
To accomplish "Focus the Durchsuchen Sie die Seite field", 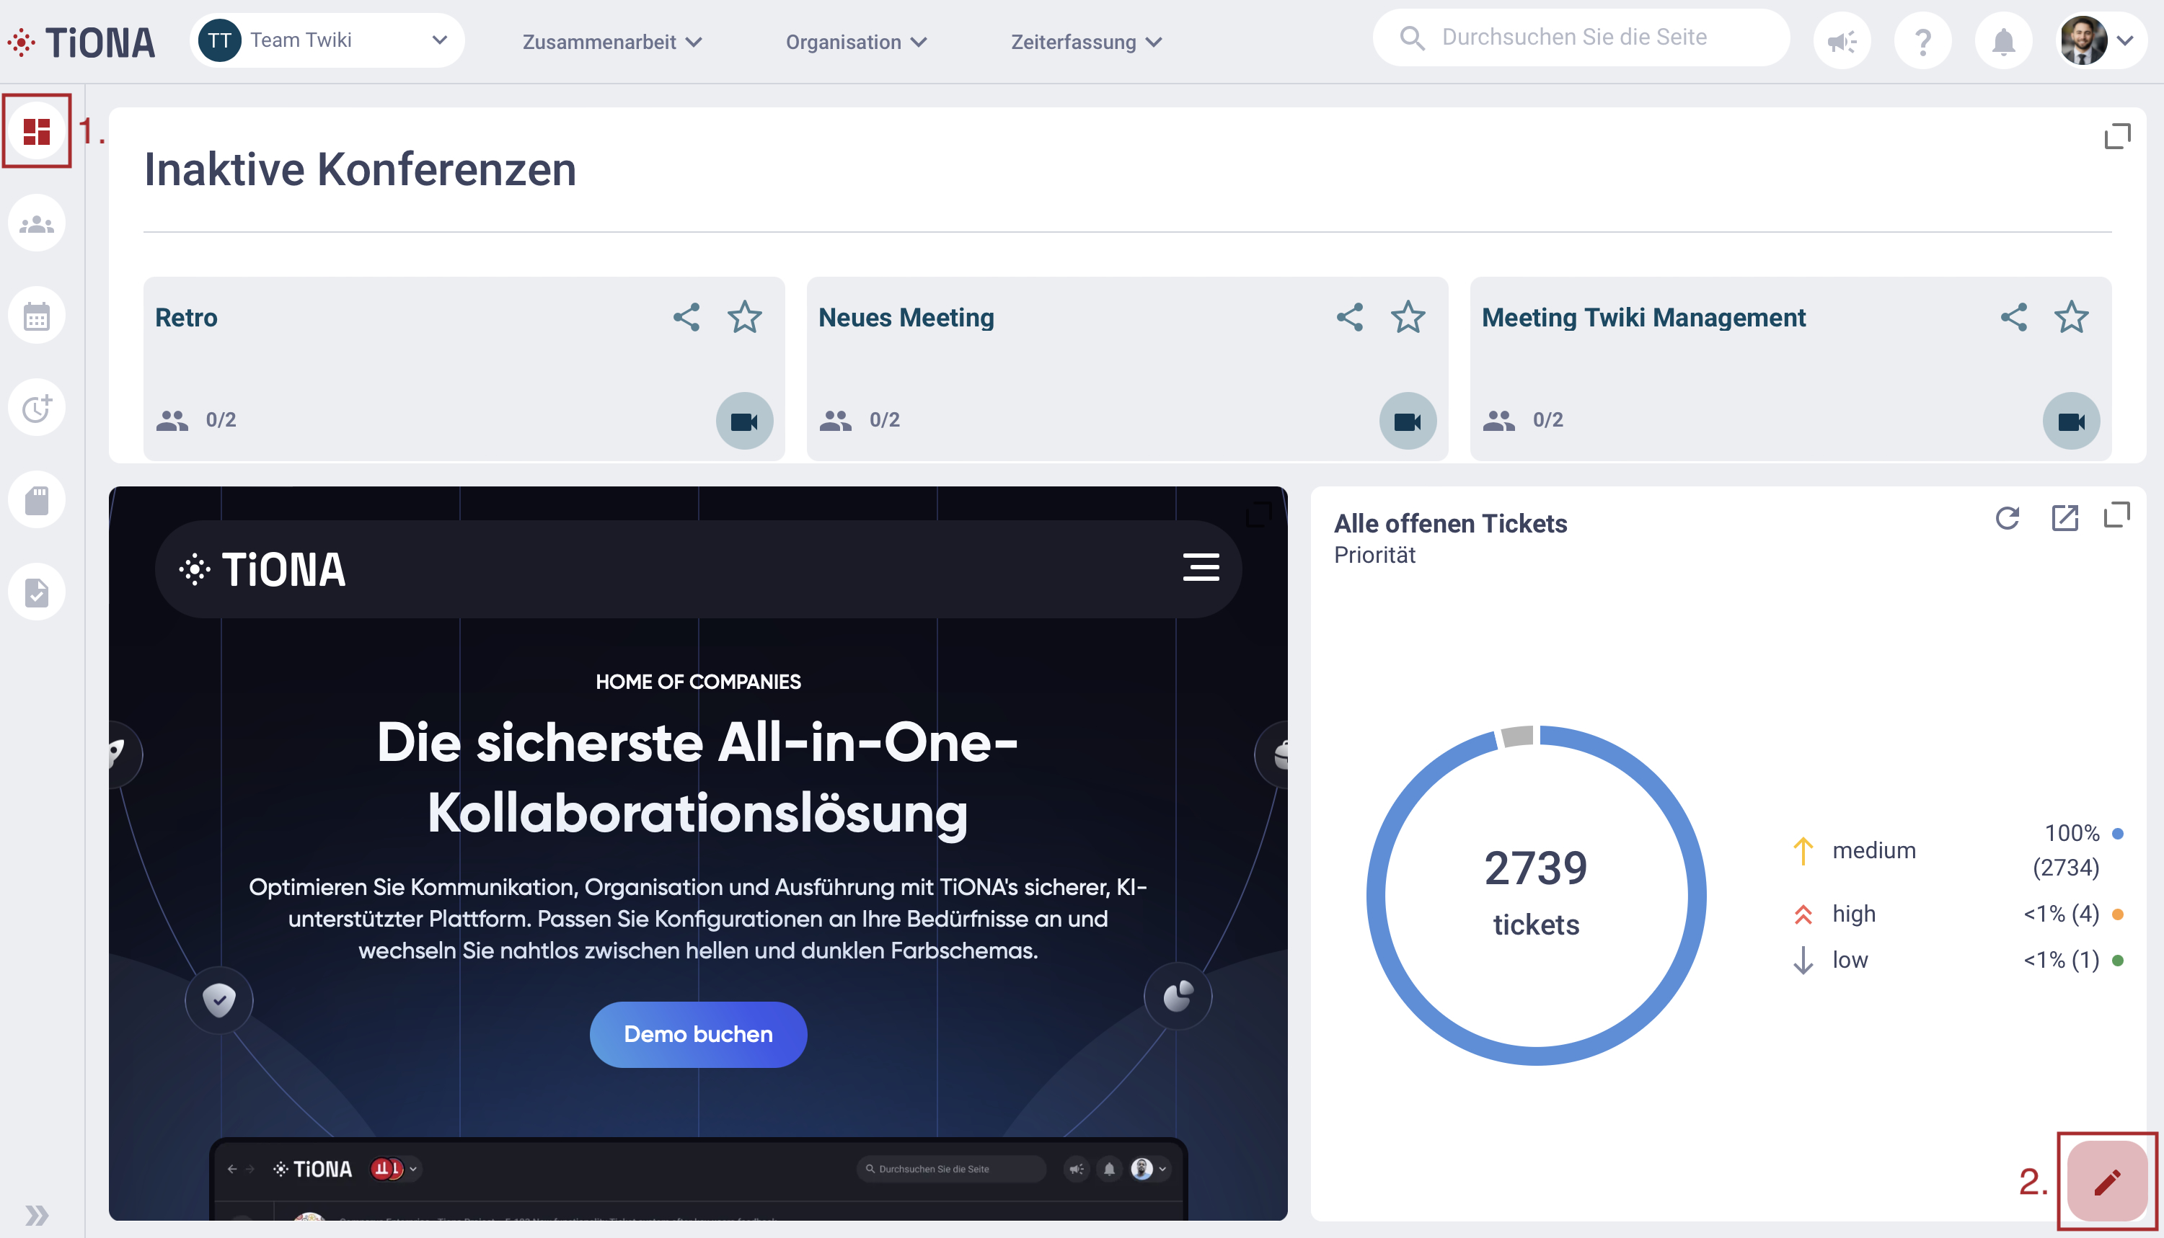I will coord(1582,37).
